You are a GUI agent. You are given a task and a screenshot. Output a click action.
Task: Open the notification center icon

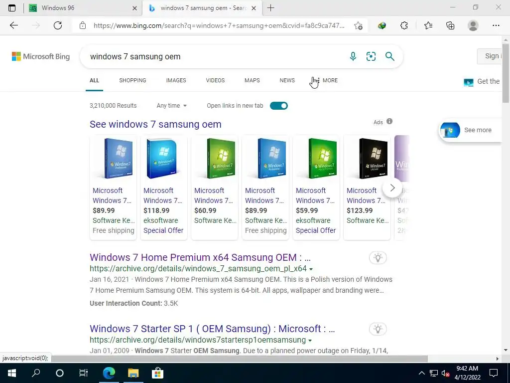click(x=494, y=373)
